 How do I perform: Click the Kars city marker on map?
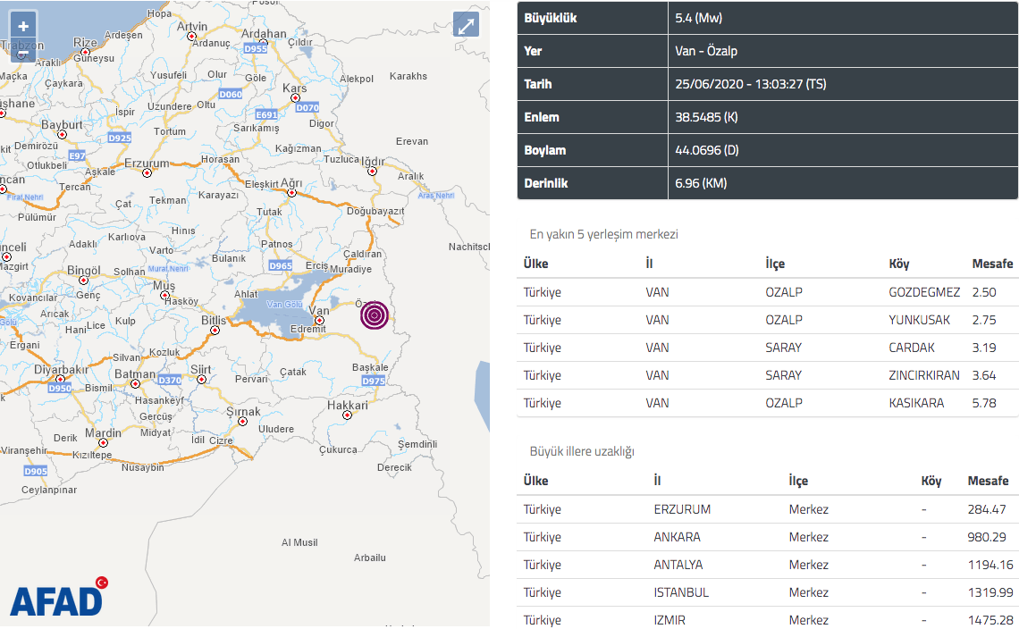[x=295, y=98]
